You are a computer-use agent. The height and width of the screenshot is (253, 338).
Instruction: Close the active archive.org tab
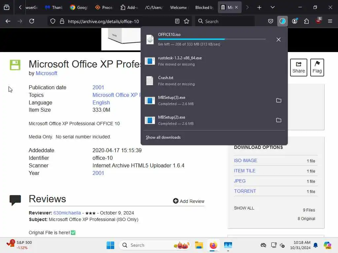(x=236, y=8)
